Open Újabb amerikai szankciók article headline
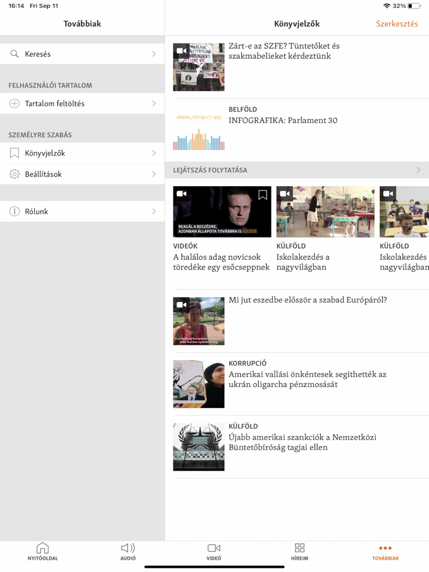Viewport: 429px width, 572px height. point(302,442)
